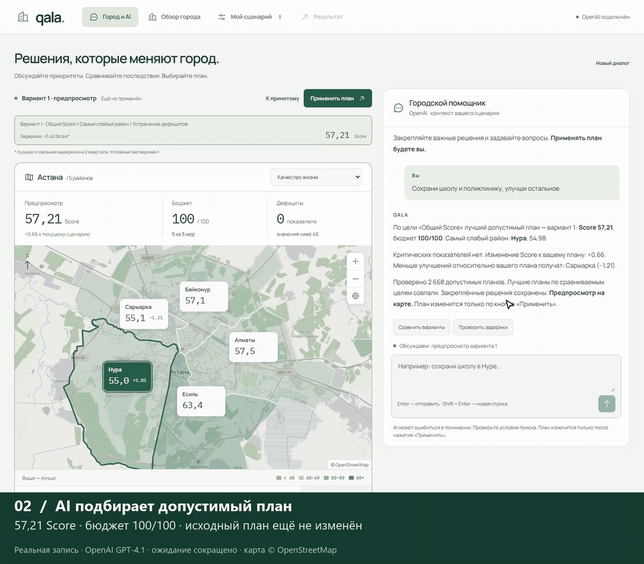644x564 pixels.
Task: Select the Байконур district card
Action: coord(204,296)
